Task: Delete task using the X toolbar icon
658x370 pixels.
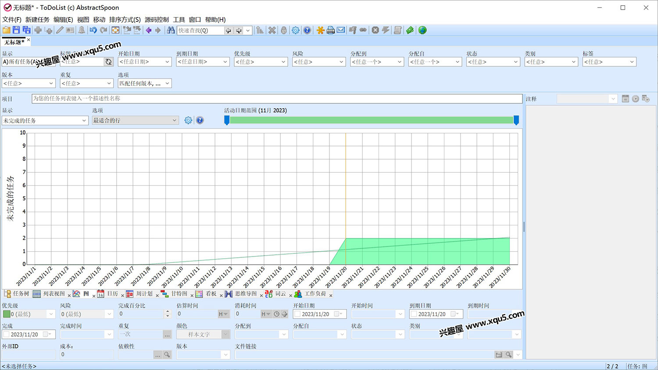Action: point(272,30)
